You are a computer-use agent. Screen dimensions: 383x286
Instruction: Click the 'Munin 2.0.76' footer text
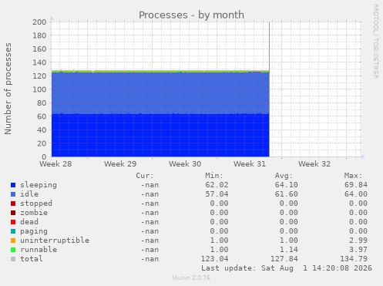(x=191, y=278)
